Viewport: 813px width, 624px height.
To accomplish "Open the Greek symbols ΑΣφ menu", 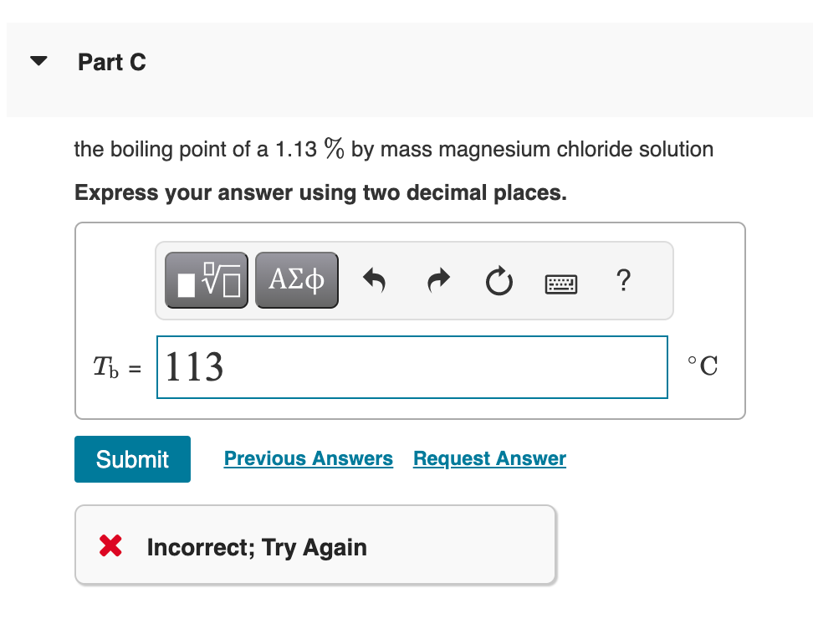I will click(x=296, y=279).
